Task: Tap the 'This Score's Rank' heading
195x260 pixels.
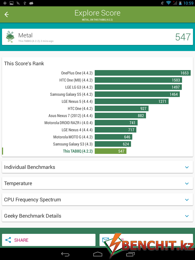Action: (x=24, y=63)
